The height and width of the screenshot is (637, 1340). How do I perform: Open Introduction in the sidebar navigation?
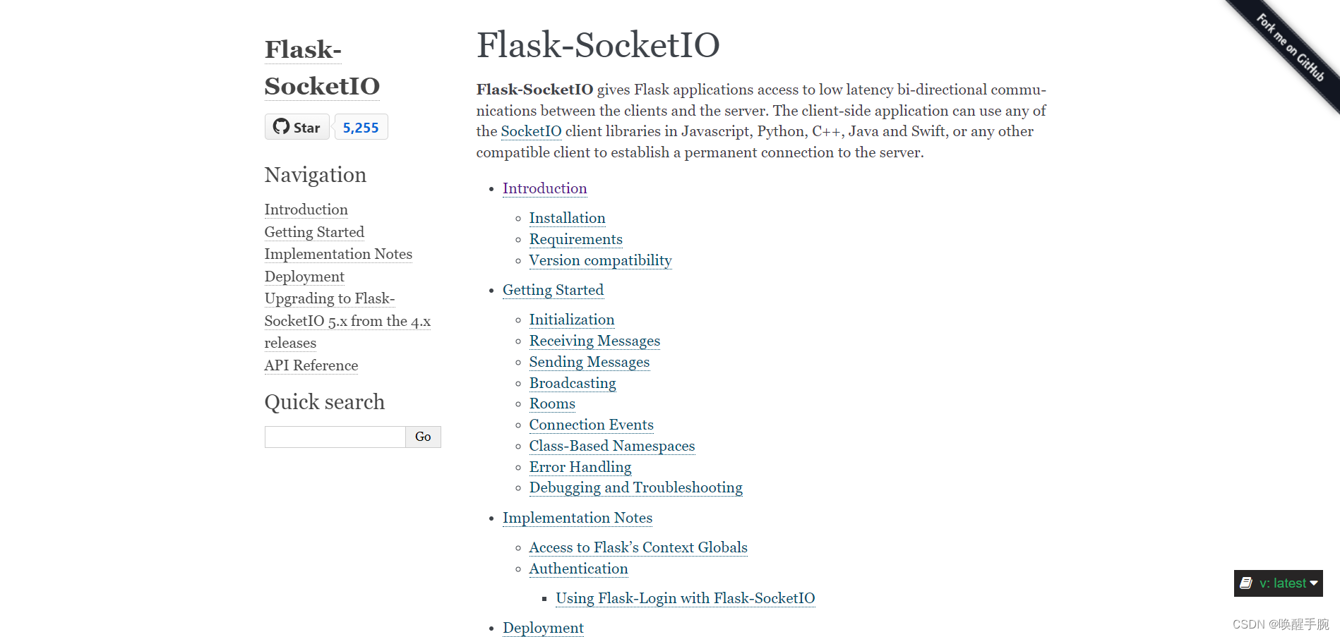coord(306,210)
